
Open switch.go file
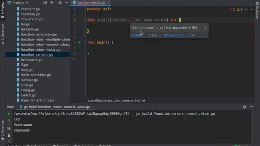point(28,95)
